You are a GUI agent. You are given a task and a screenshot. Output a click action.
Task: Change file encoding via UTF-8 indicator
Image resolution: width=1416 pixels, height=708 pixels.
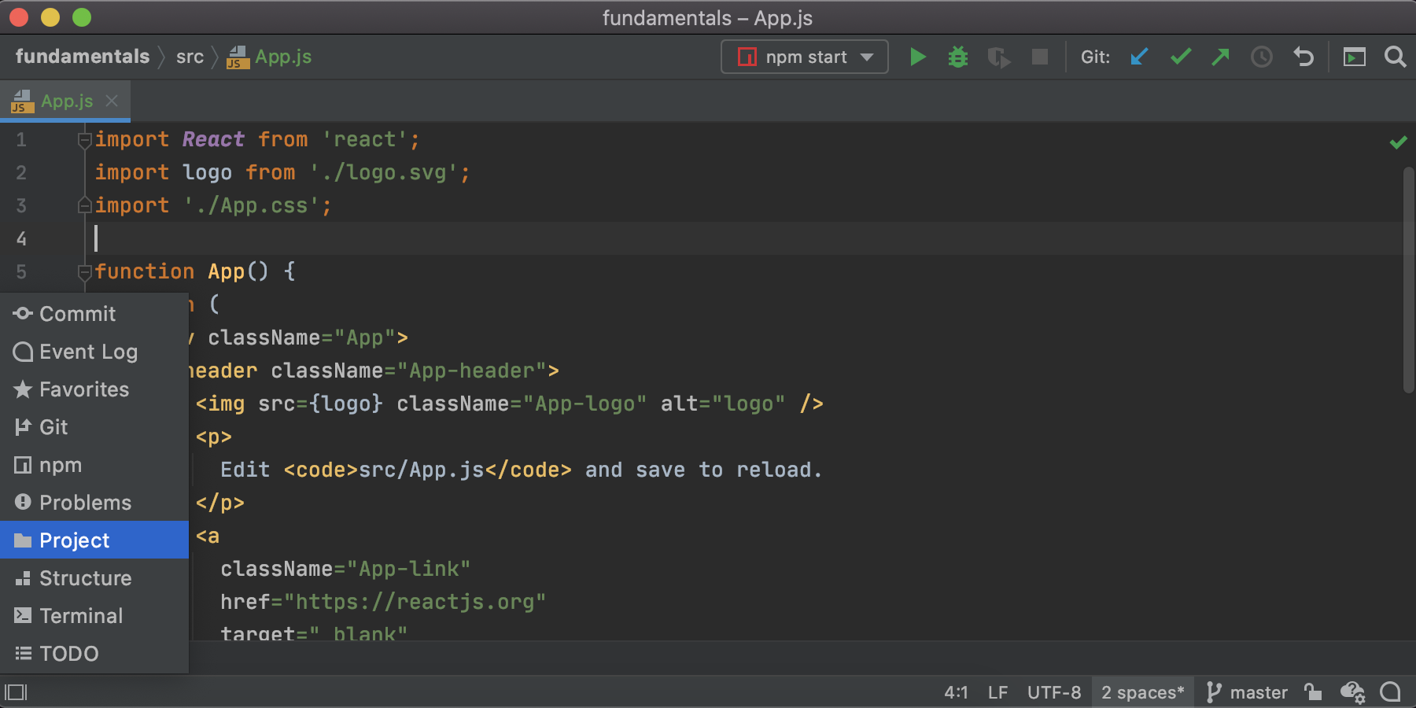[x=1053, y=691]
